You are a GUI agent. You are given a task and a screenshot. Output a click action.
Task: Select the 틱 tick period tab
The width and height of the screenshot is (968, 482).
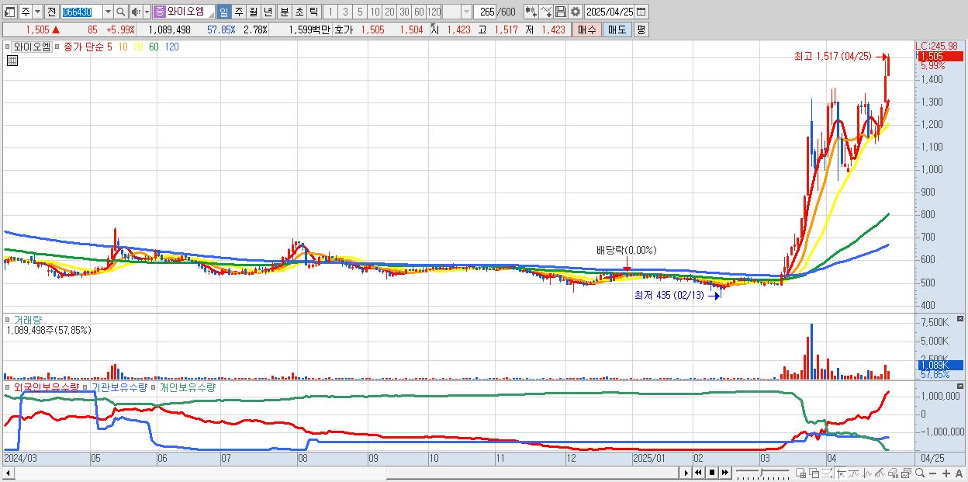[x=313, y=12]
